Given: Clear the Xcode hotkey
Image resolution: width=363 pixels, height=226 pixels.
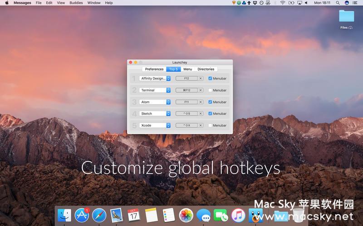Looking at the screenshot, I should tap(201, 125).
